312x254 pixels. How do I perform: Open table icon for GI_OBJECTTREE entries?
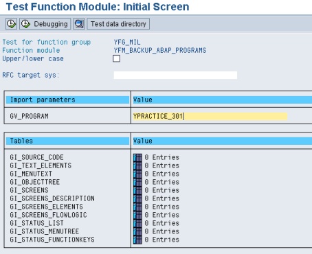[x=137, y=182]
